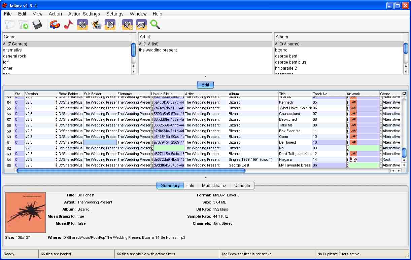The image size is (411, 260).
Task: Click the open folder toolbar icon
Action: pos(10,25)
